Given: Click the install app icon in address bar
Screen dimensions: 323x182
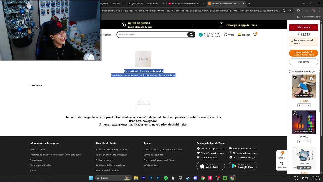Looking at the screenshot, I should click(x=284, y=11).
